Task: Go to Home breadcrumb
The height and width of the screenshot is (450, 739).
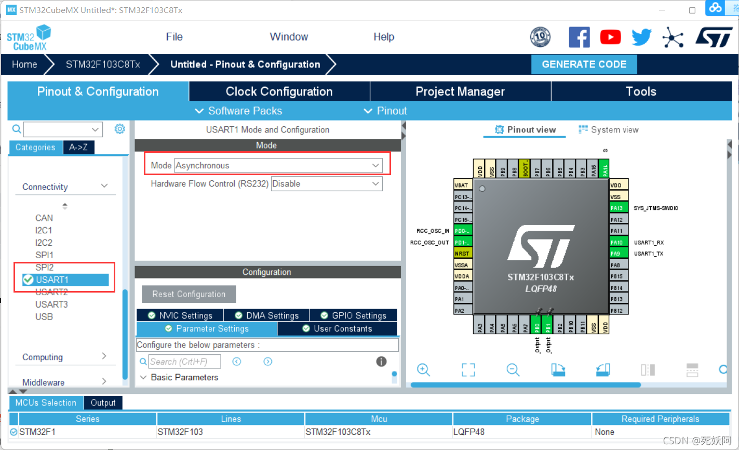Action: tap(24, 64)
